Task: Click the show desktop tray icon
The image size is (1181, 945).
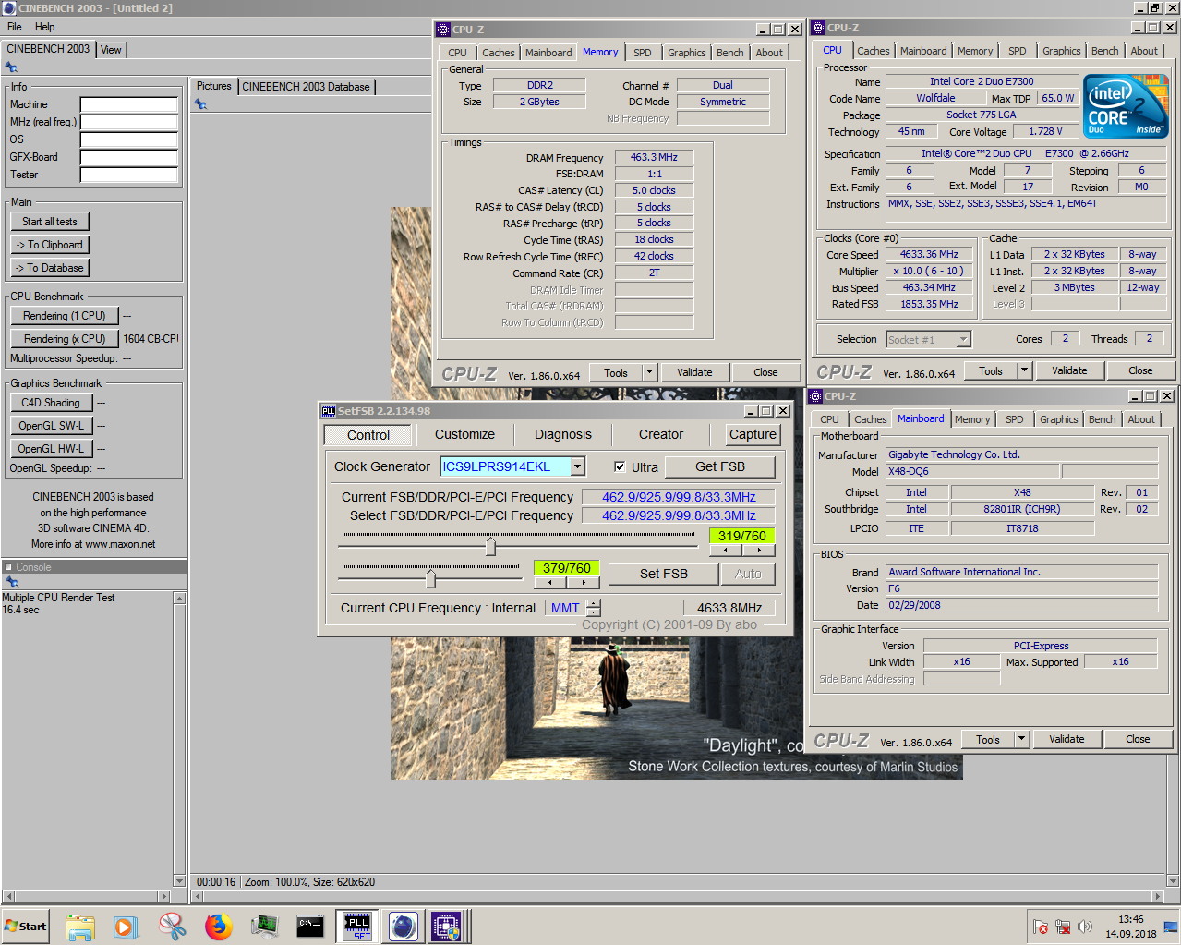Action: tap(1170, 927)
